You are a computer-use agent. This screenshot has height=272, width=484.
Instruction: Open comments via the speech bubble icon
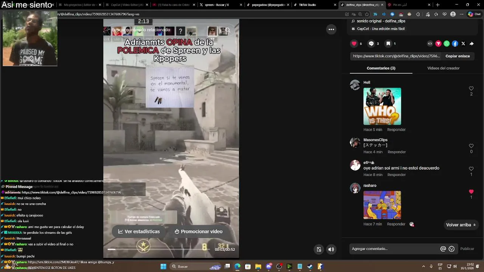coord(371,43)
